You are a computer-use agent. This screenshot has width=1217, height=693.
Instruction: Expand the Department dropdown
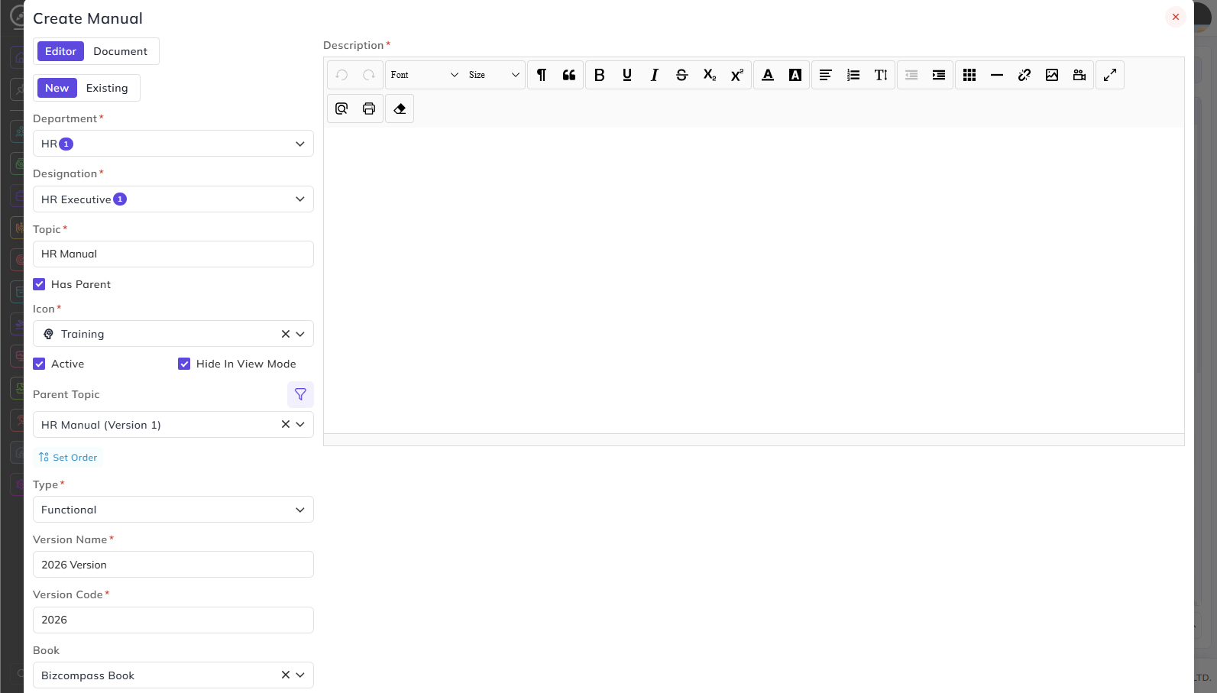coord(173,144)
